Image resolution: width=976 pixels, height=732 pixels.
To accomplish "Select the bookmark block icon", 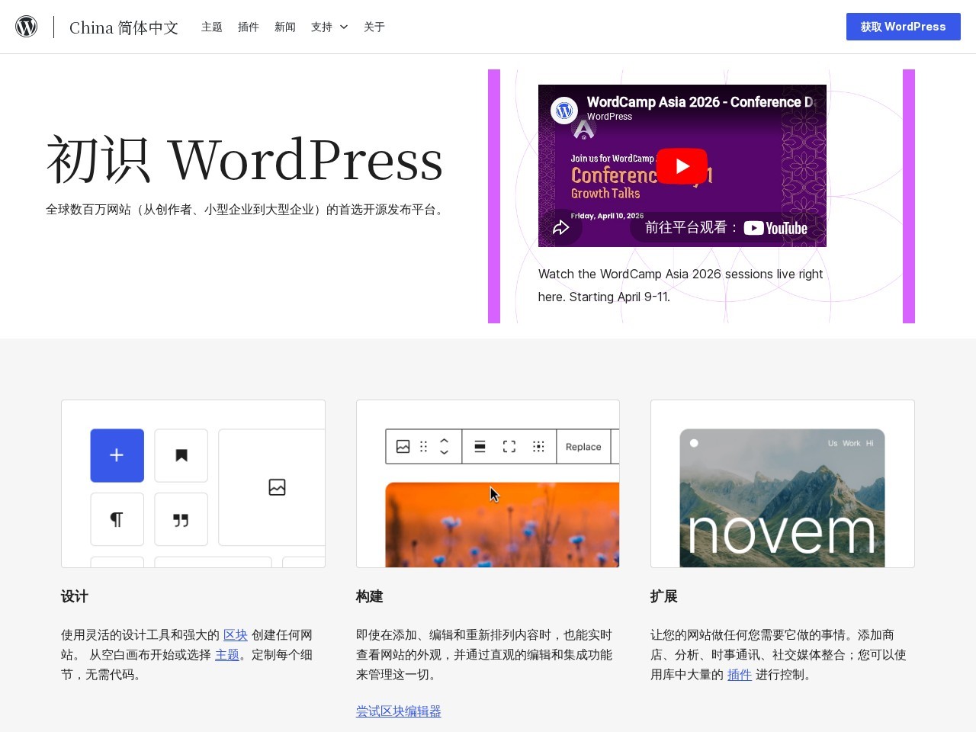I will point(181,455).
